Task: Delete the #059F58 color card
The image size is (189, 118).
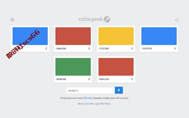Action: pos(89,79)
